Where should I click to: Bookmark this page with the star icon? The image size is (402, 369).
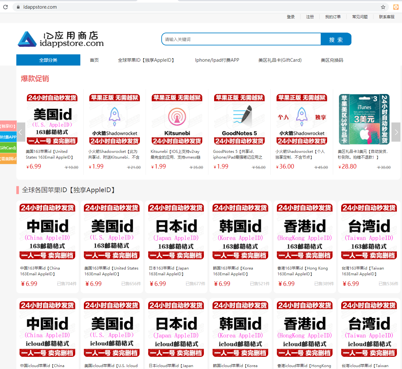pos(383,7)
